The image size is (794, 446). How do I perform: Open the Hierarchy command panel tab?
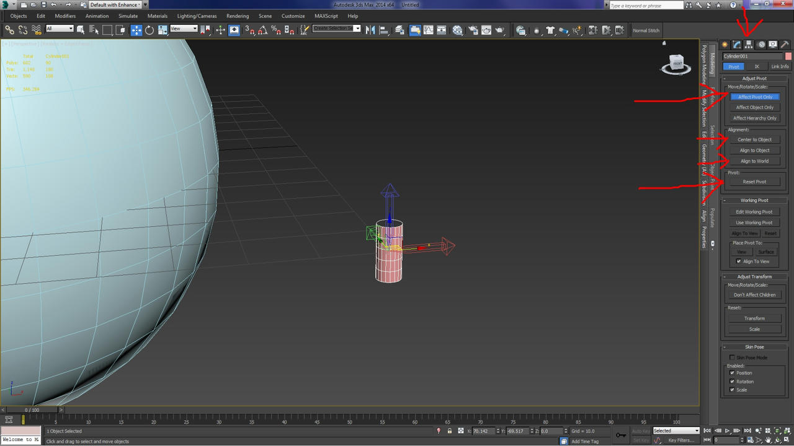point(749,45)
